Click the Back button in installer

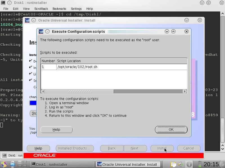coord(112,148)
